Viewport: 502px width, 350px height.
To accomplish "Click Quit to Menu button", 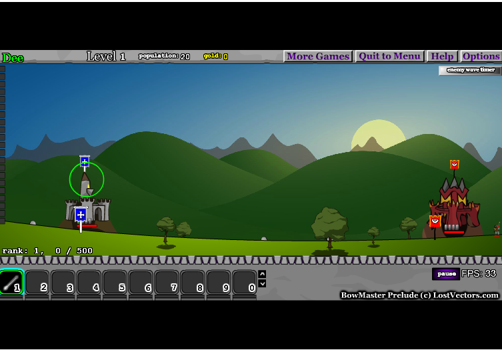I will pos(389,57).
